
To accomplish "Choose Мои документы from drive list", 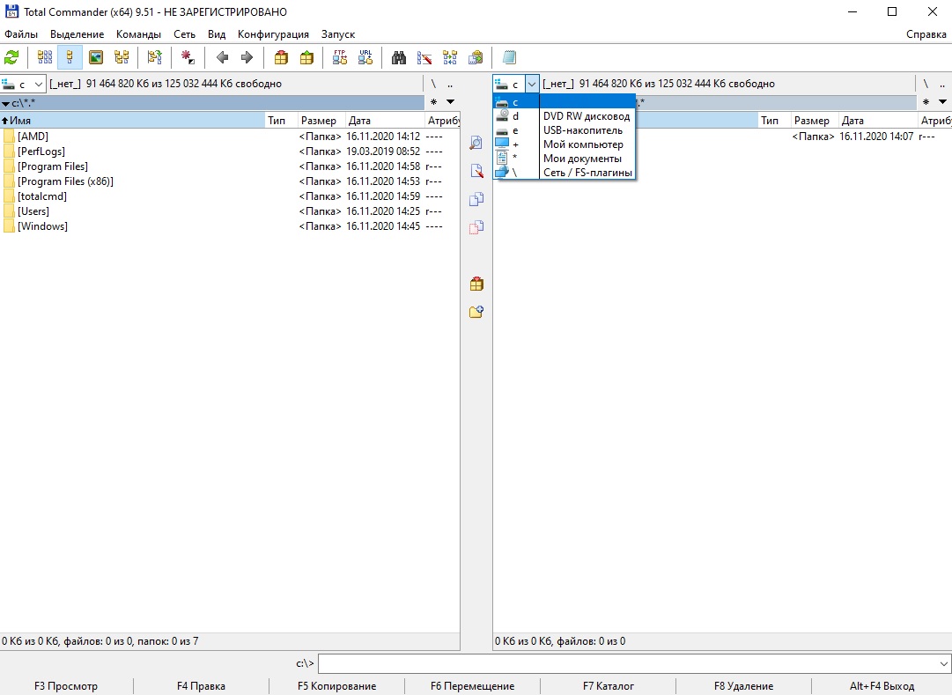I will point(565,158).
